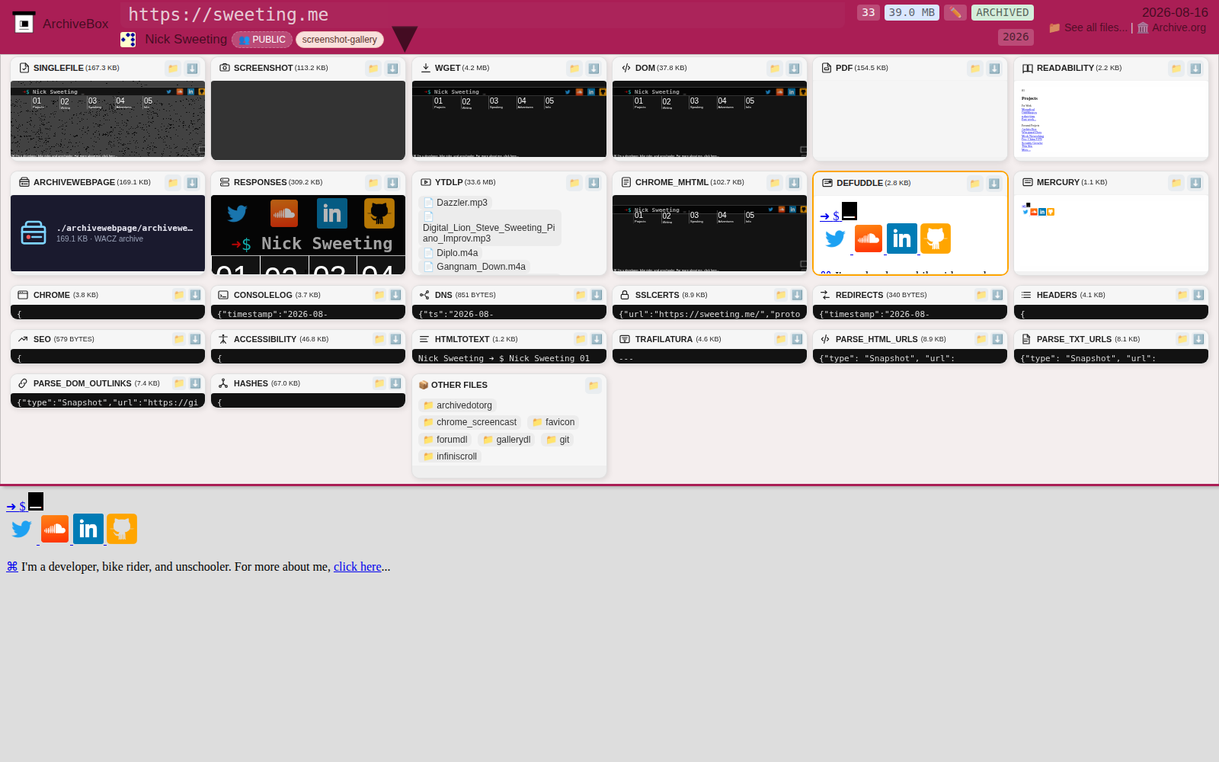The width and height of the screenshot is (1219, 762).
Task: Open the gallerydl folder
Action: point(507,440)
